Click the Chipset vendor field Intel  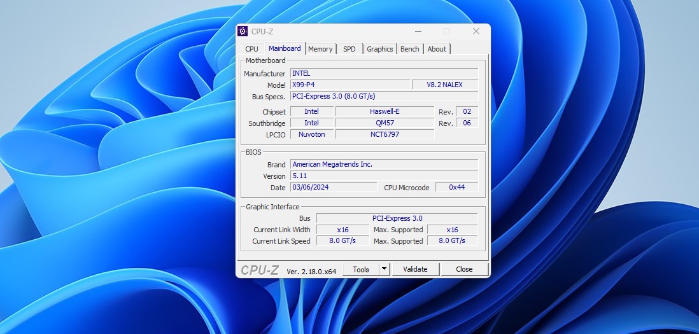(311, 111)
